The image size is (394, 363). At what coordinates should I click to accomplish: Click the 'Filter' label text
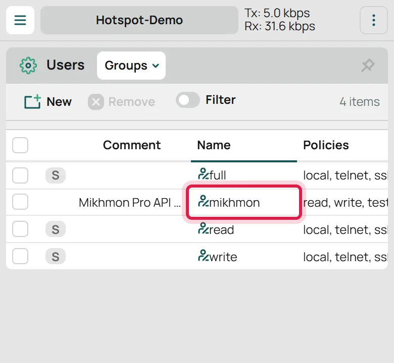click(x=221, y=100)
